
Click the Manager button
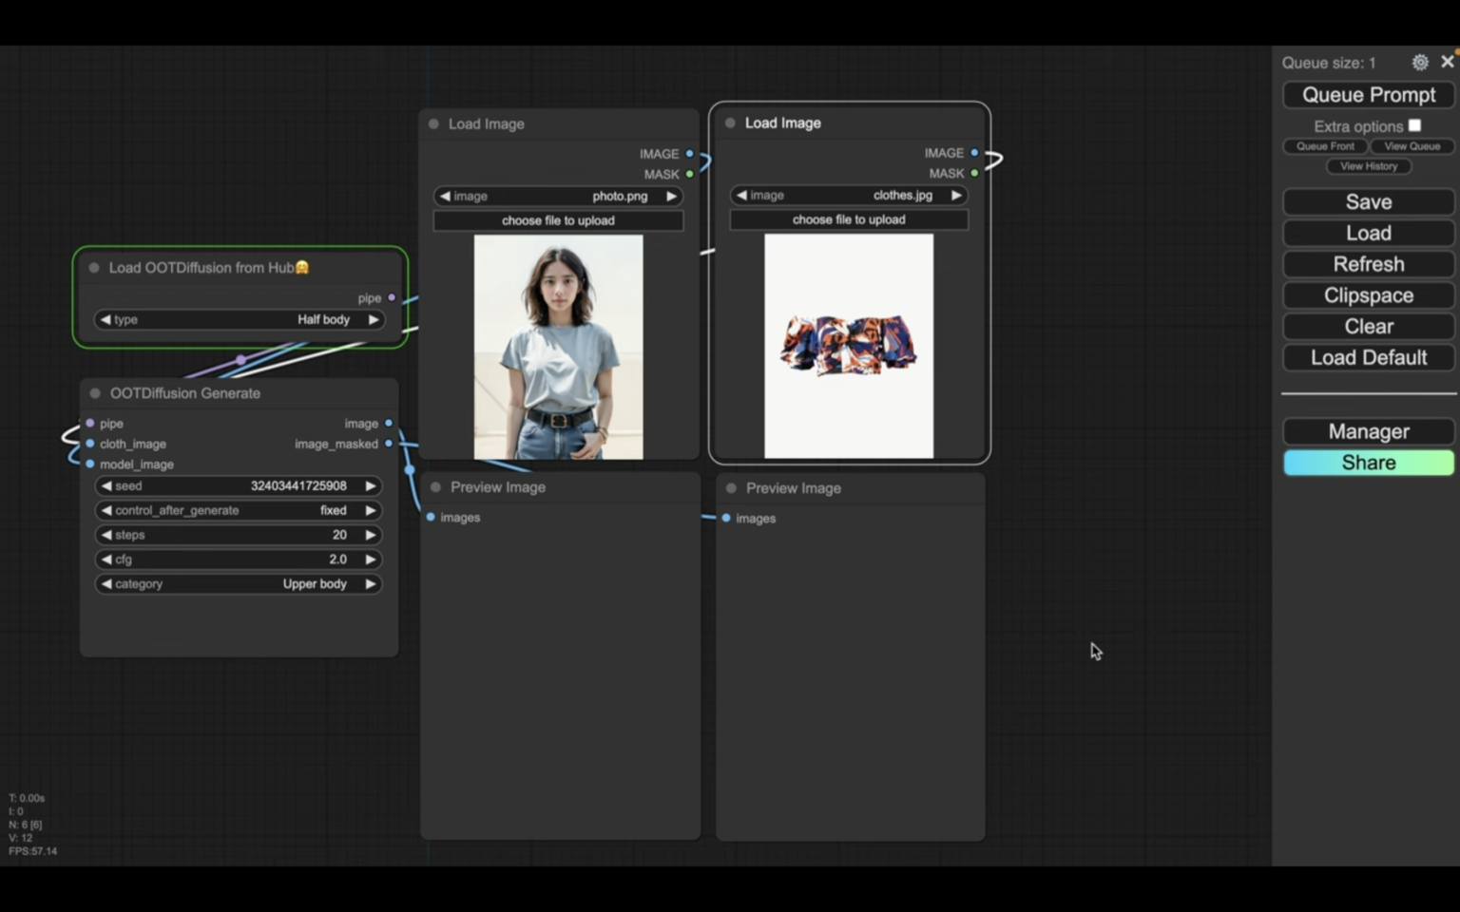[x=1368, y=431]
